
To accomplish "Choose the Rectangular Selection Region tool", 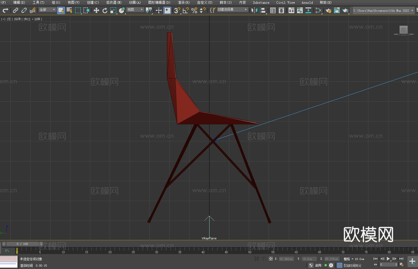I will (78, 10).
